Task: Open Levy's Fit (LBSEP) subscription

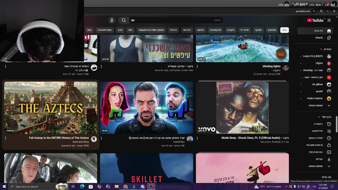Action: coord(315,56)
